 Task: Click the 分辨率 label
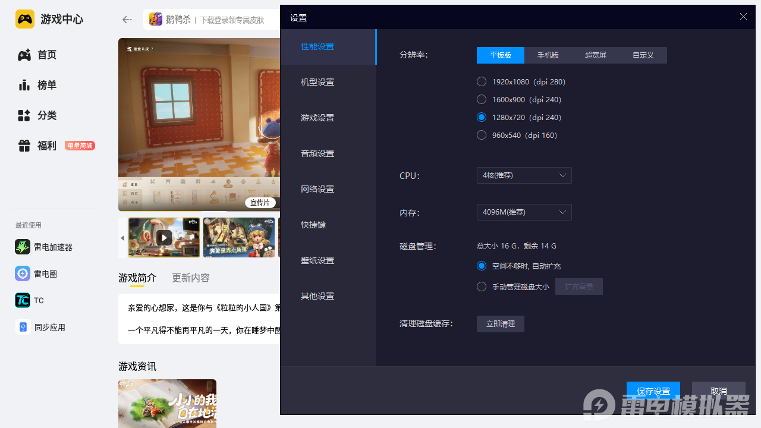pyautogui.click(x=414, y=55)
